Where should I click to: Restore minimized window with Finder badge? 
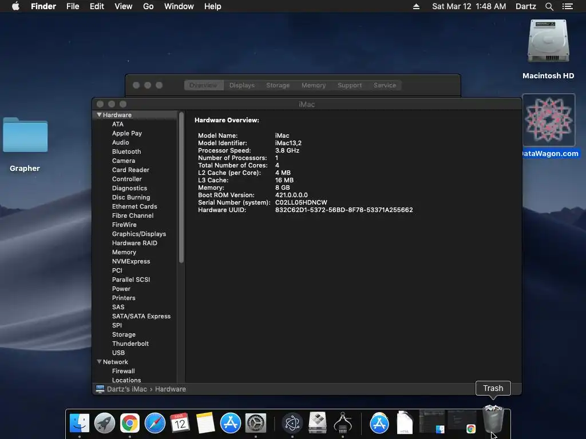point(432,422)
